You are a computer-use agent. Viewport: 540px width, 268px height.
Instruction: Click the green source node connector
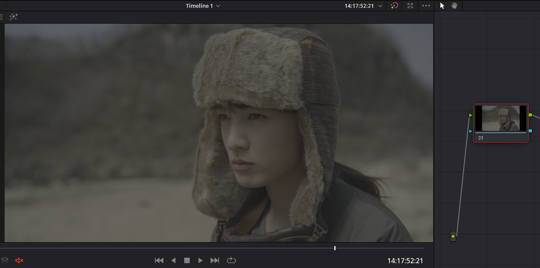click(x=453, y=236)
